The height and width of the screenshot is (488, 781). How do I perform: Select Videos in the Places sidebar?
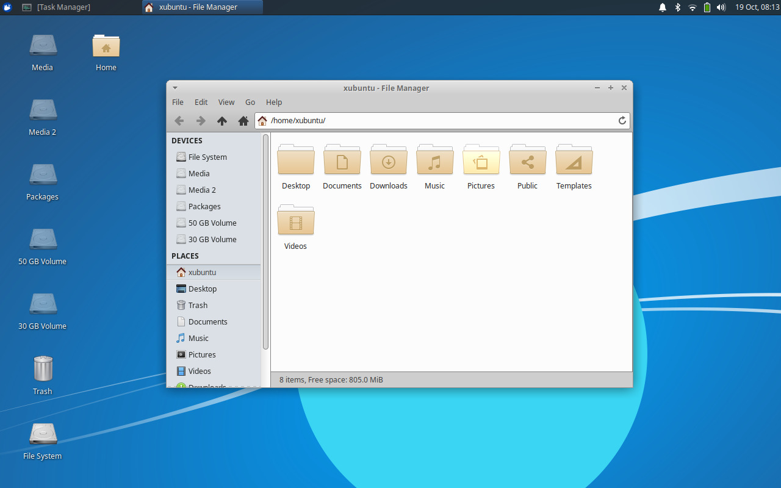coord(214,371)
